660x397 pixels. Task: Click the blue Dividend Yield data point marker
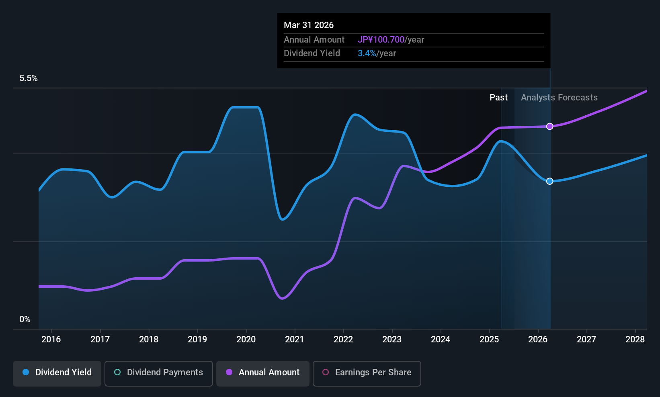[549, 181]
